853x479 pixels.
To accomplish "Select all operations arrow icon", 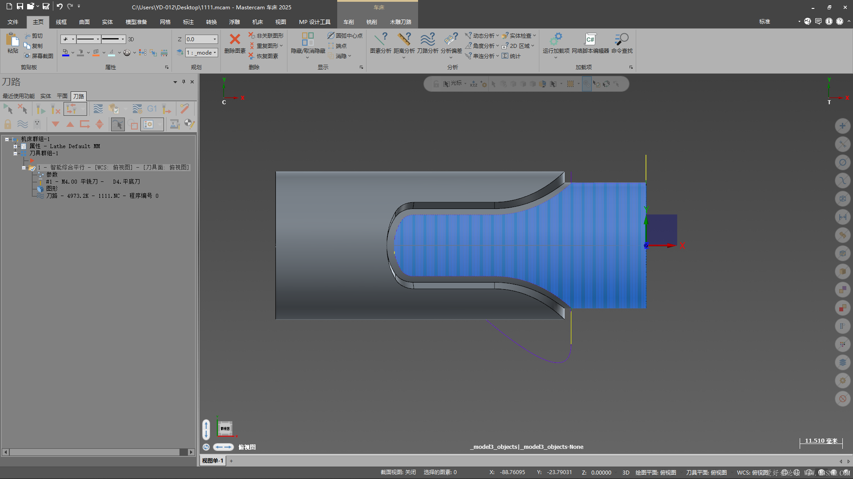I will [x=8, y=109].
